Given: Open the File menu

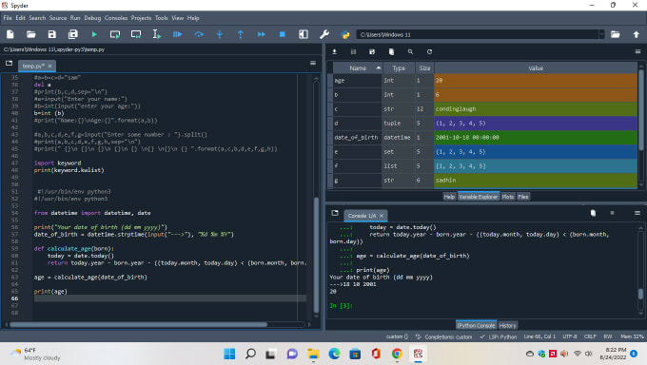Looking at the screenshot, I should coord(8,18).
